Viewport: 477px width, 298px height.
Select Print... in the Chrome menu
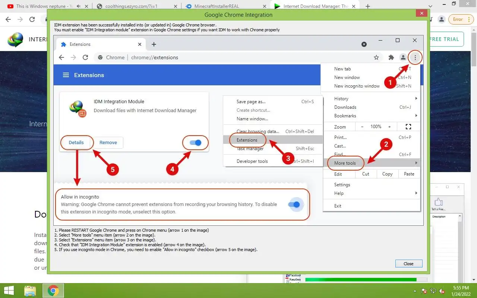[341, 137]
